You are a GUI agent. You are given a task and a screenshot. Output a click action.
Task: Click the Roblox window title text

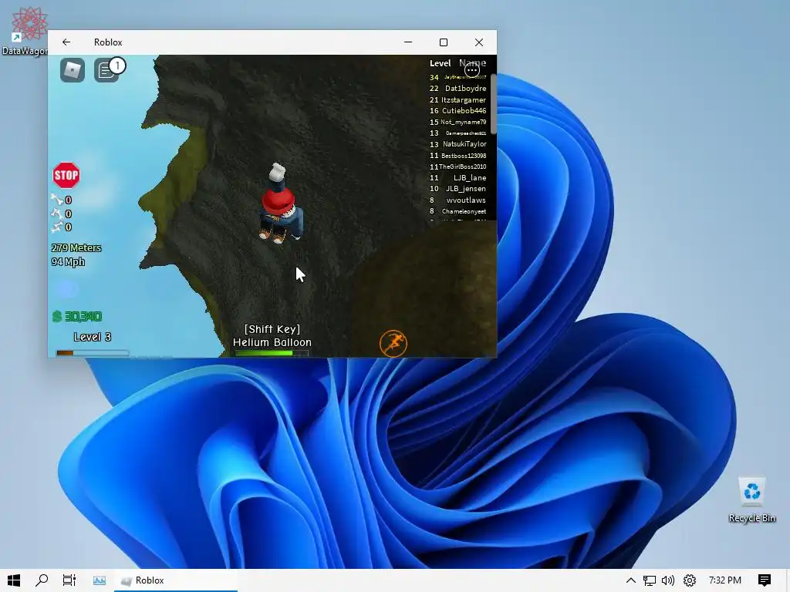click(x=108, y=42)
